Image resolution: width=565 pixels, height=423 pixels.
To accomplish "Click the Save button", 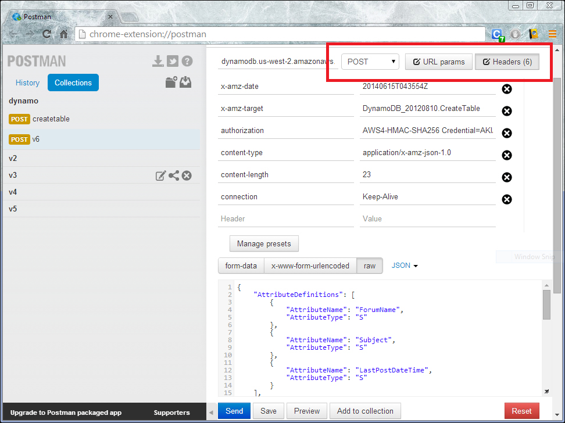I will (269, 411).
